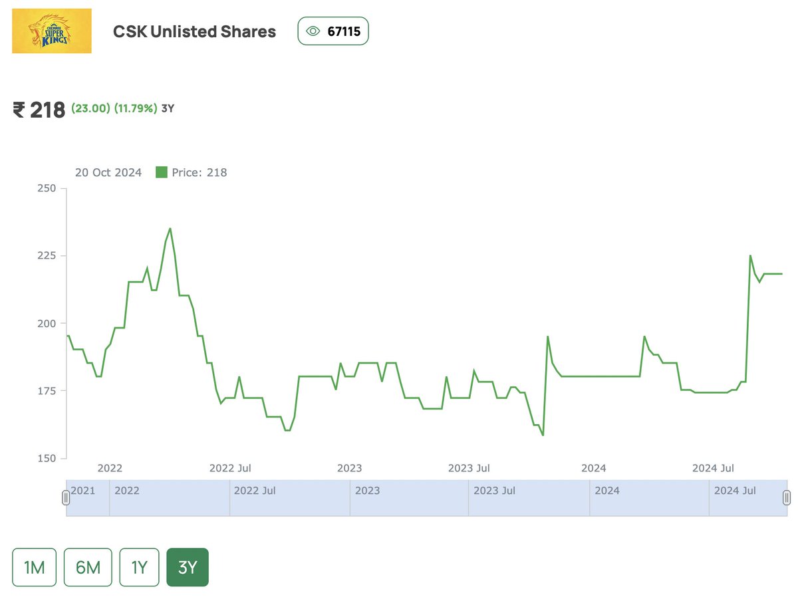Image resolution: width=798 pixels, height=605 pixels.
Task: Click the 20 Oct 2024 tooltip date
Action: coord(108,172)
